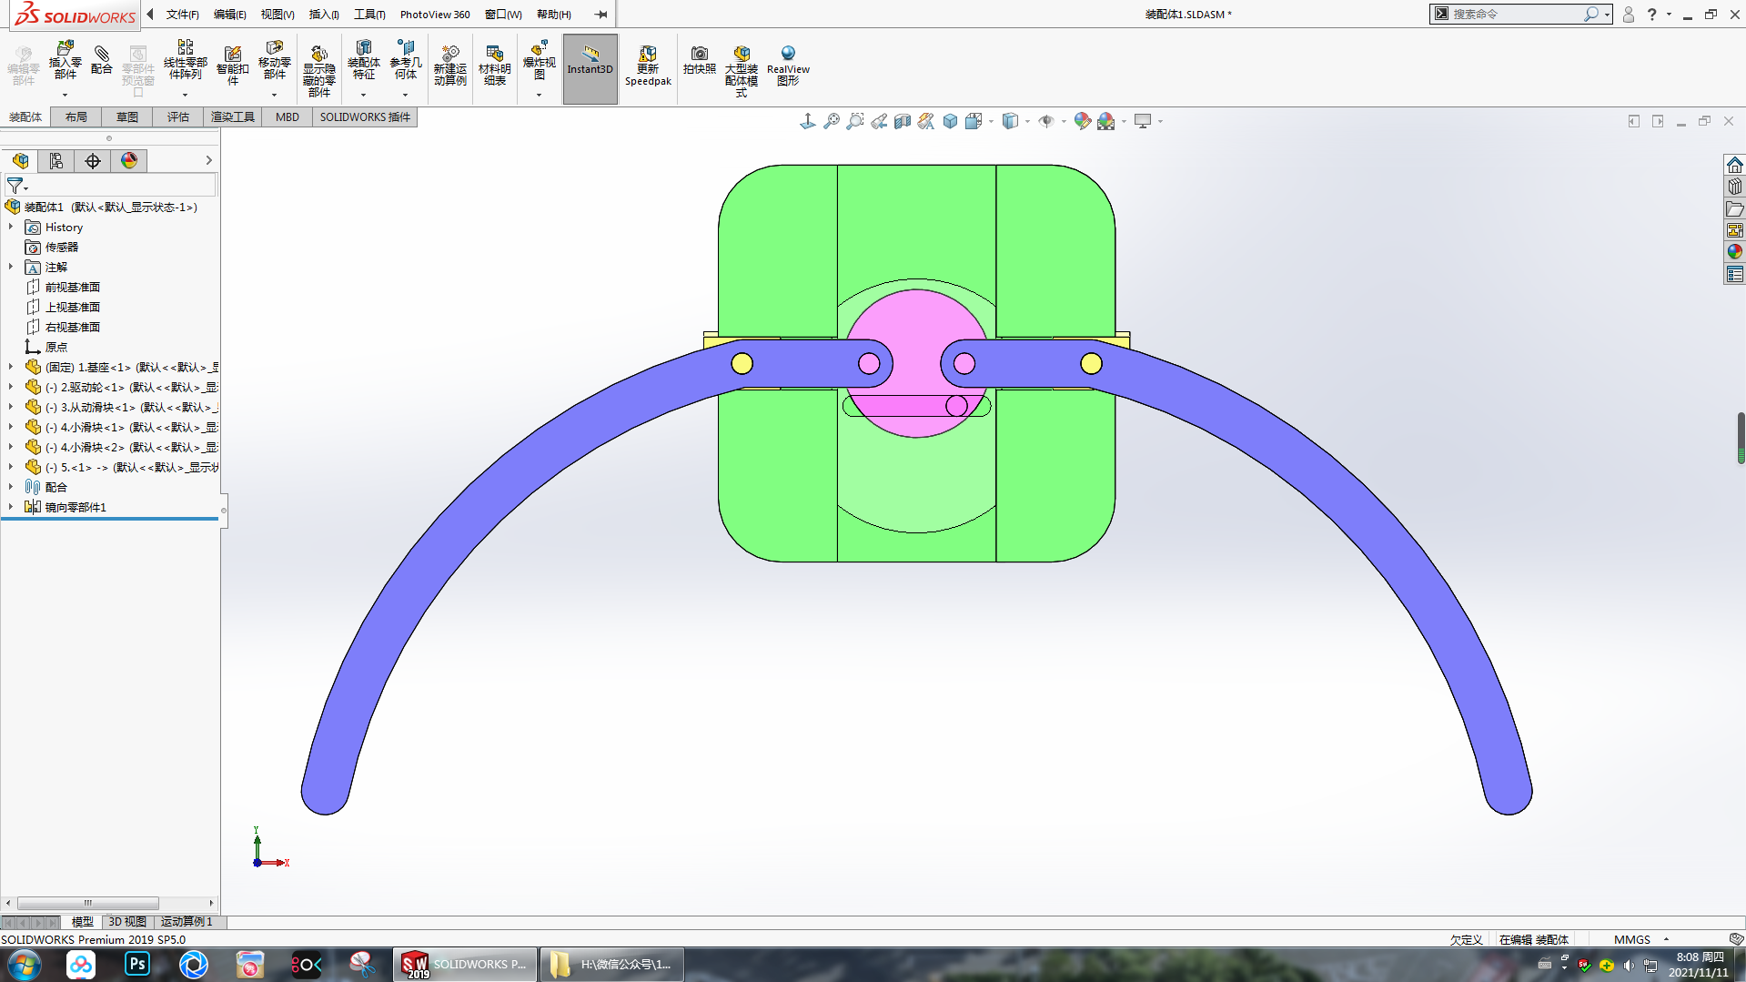1746x982 pixels.
Task: Open Photoshop from Windows taskbar
Action: (137, 964)
